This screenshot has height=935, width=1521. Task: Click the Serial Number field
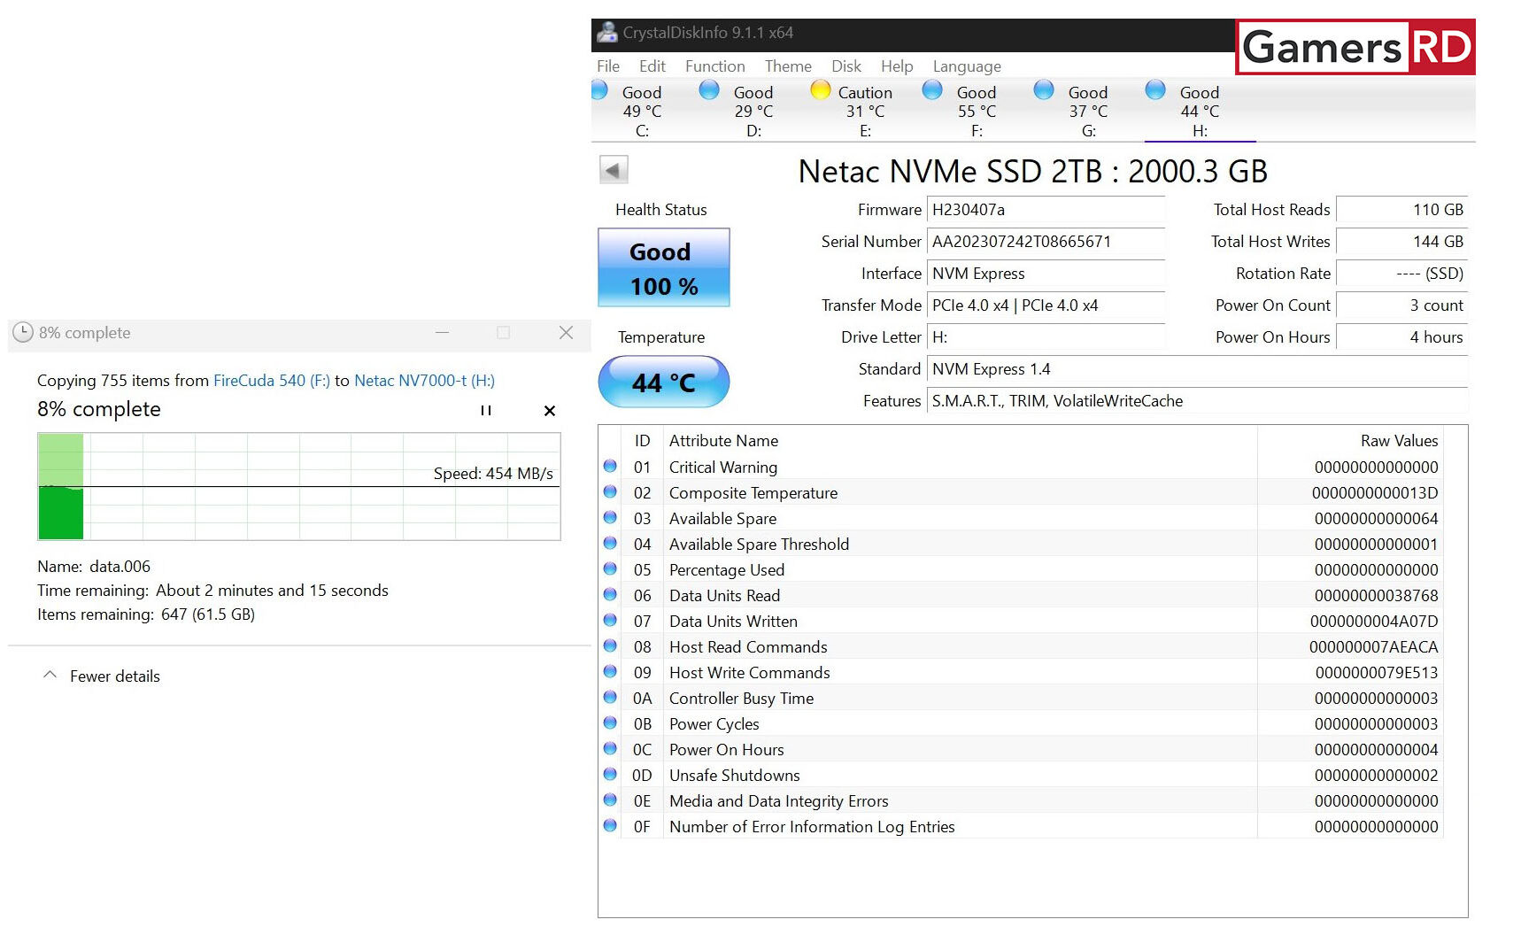(x=1046, y=242)
